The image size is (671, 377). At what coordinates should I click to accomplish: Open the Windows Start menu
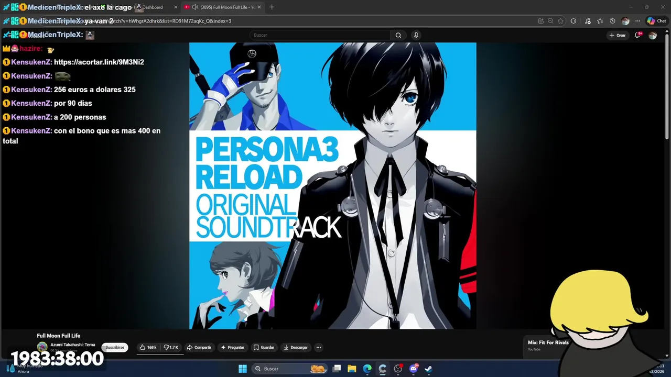(x=243, y=369)
